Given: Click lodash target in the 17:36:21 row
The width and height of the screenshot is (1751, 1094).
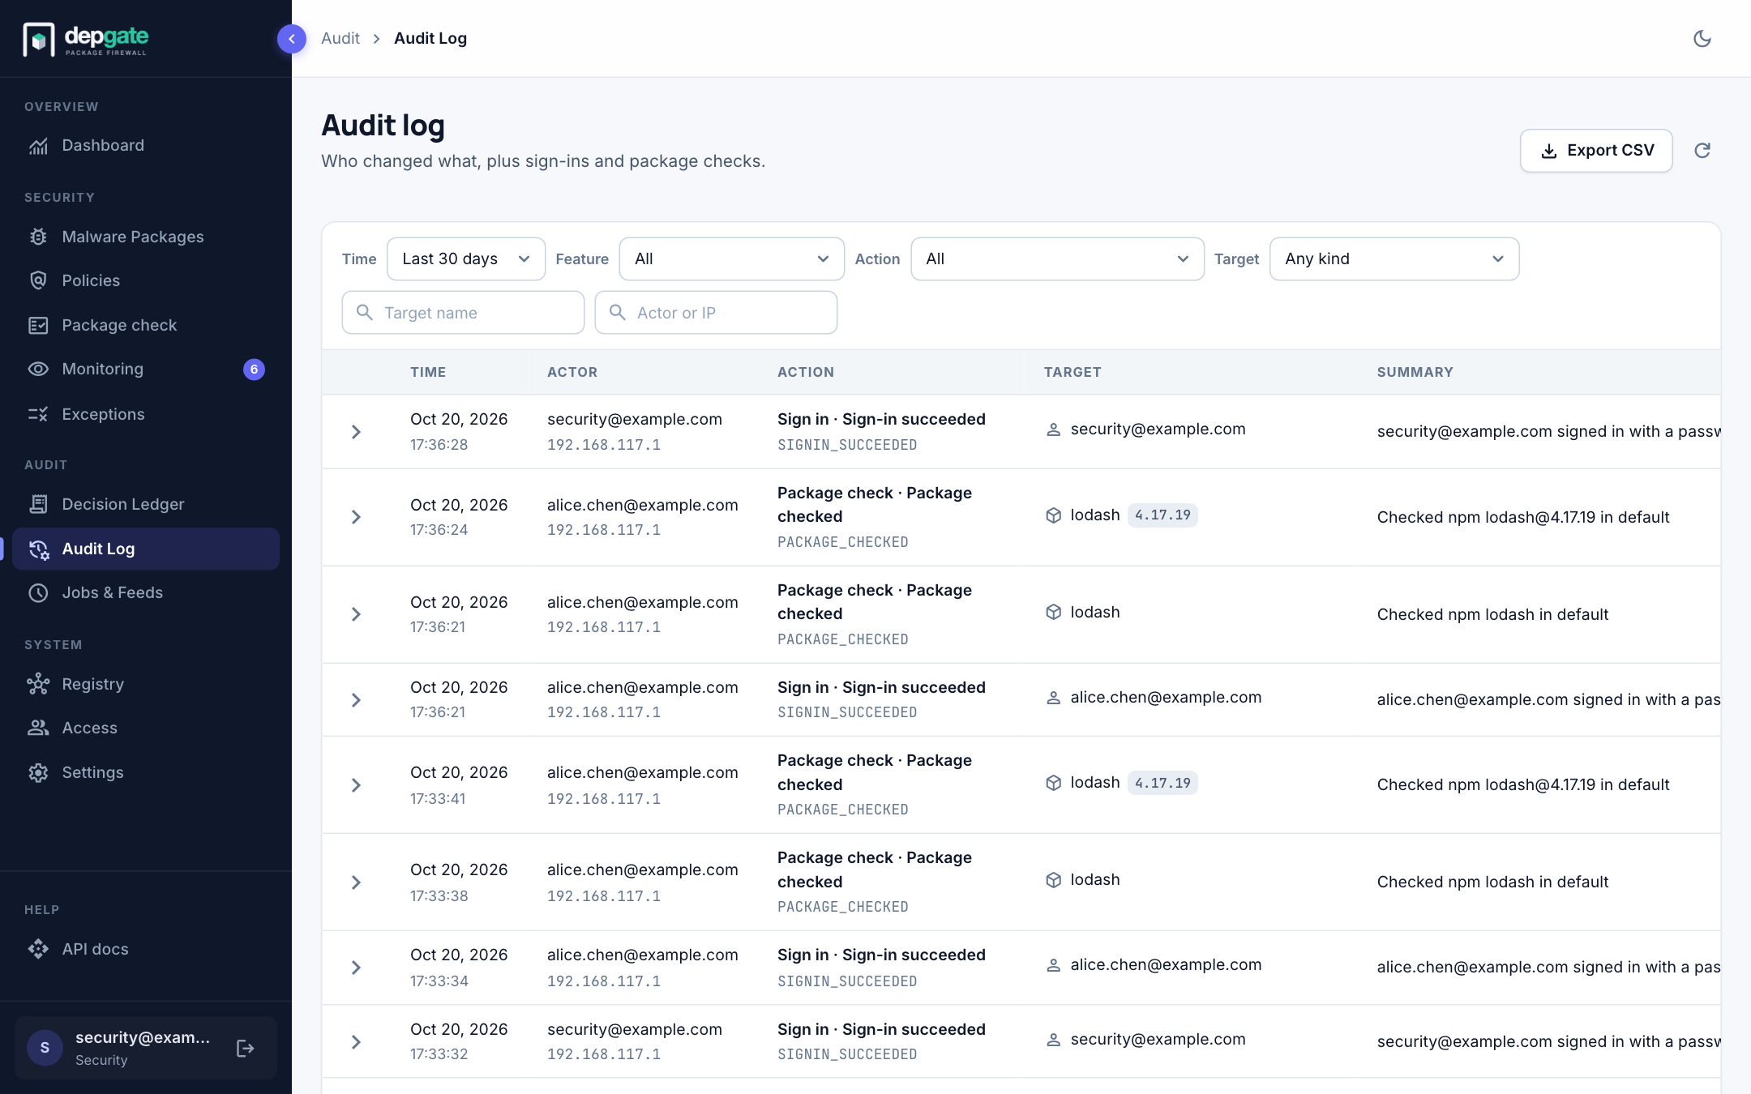Looking at the screenshot, I should point(1095,612).
